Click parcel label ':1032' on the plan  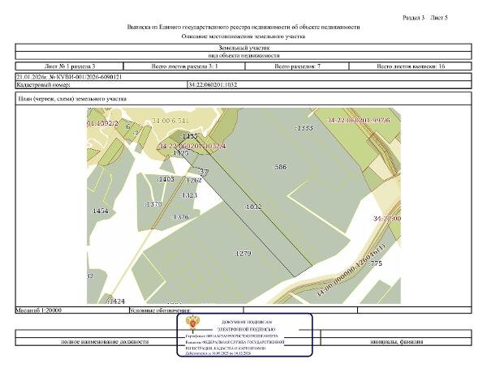pyautogui.click(x=253, y=207)
